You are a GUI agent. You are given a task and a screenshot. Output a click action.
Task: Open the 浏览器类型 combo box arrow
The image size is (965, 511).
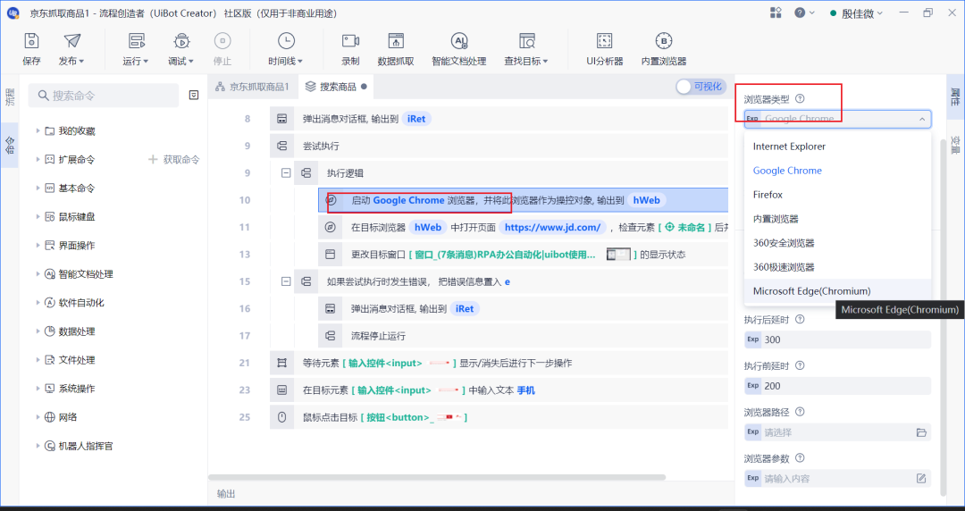922,119
